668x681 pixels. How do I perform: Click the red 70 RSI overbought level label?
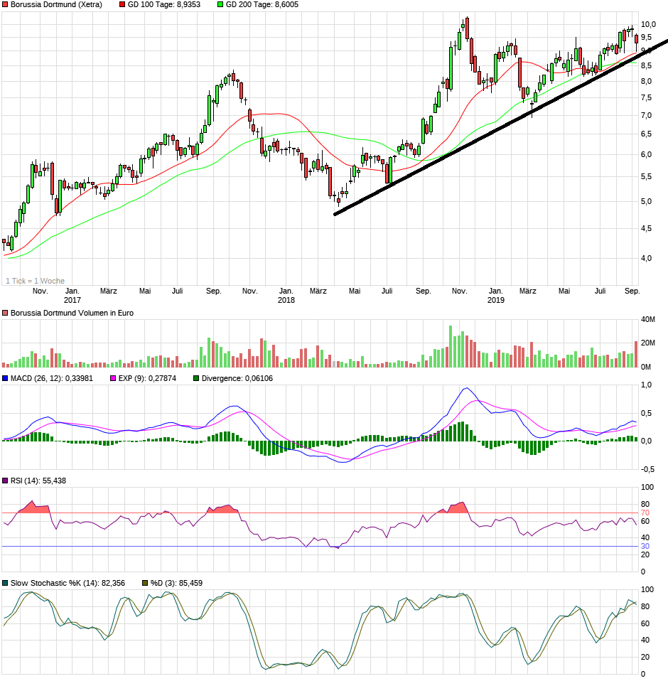[645, 513]
